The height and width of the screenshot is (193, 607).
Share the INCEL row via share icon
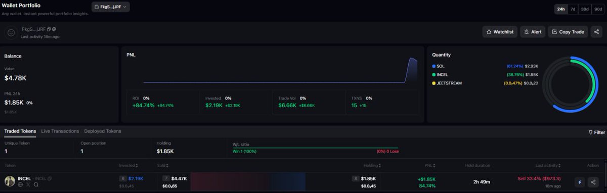pyautogui.click(x=593, y=182)
